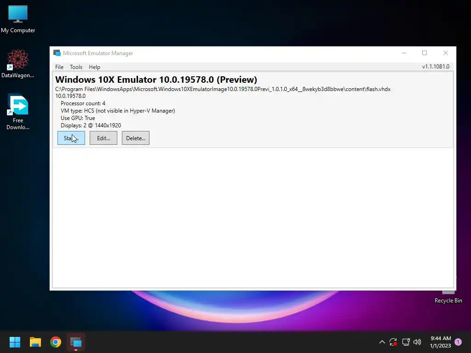Open the network tray icon

[x=406, y=342]
